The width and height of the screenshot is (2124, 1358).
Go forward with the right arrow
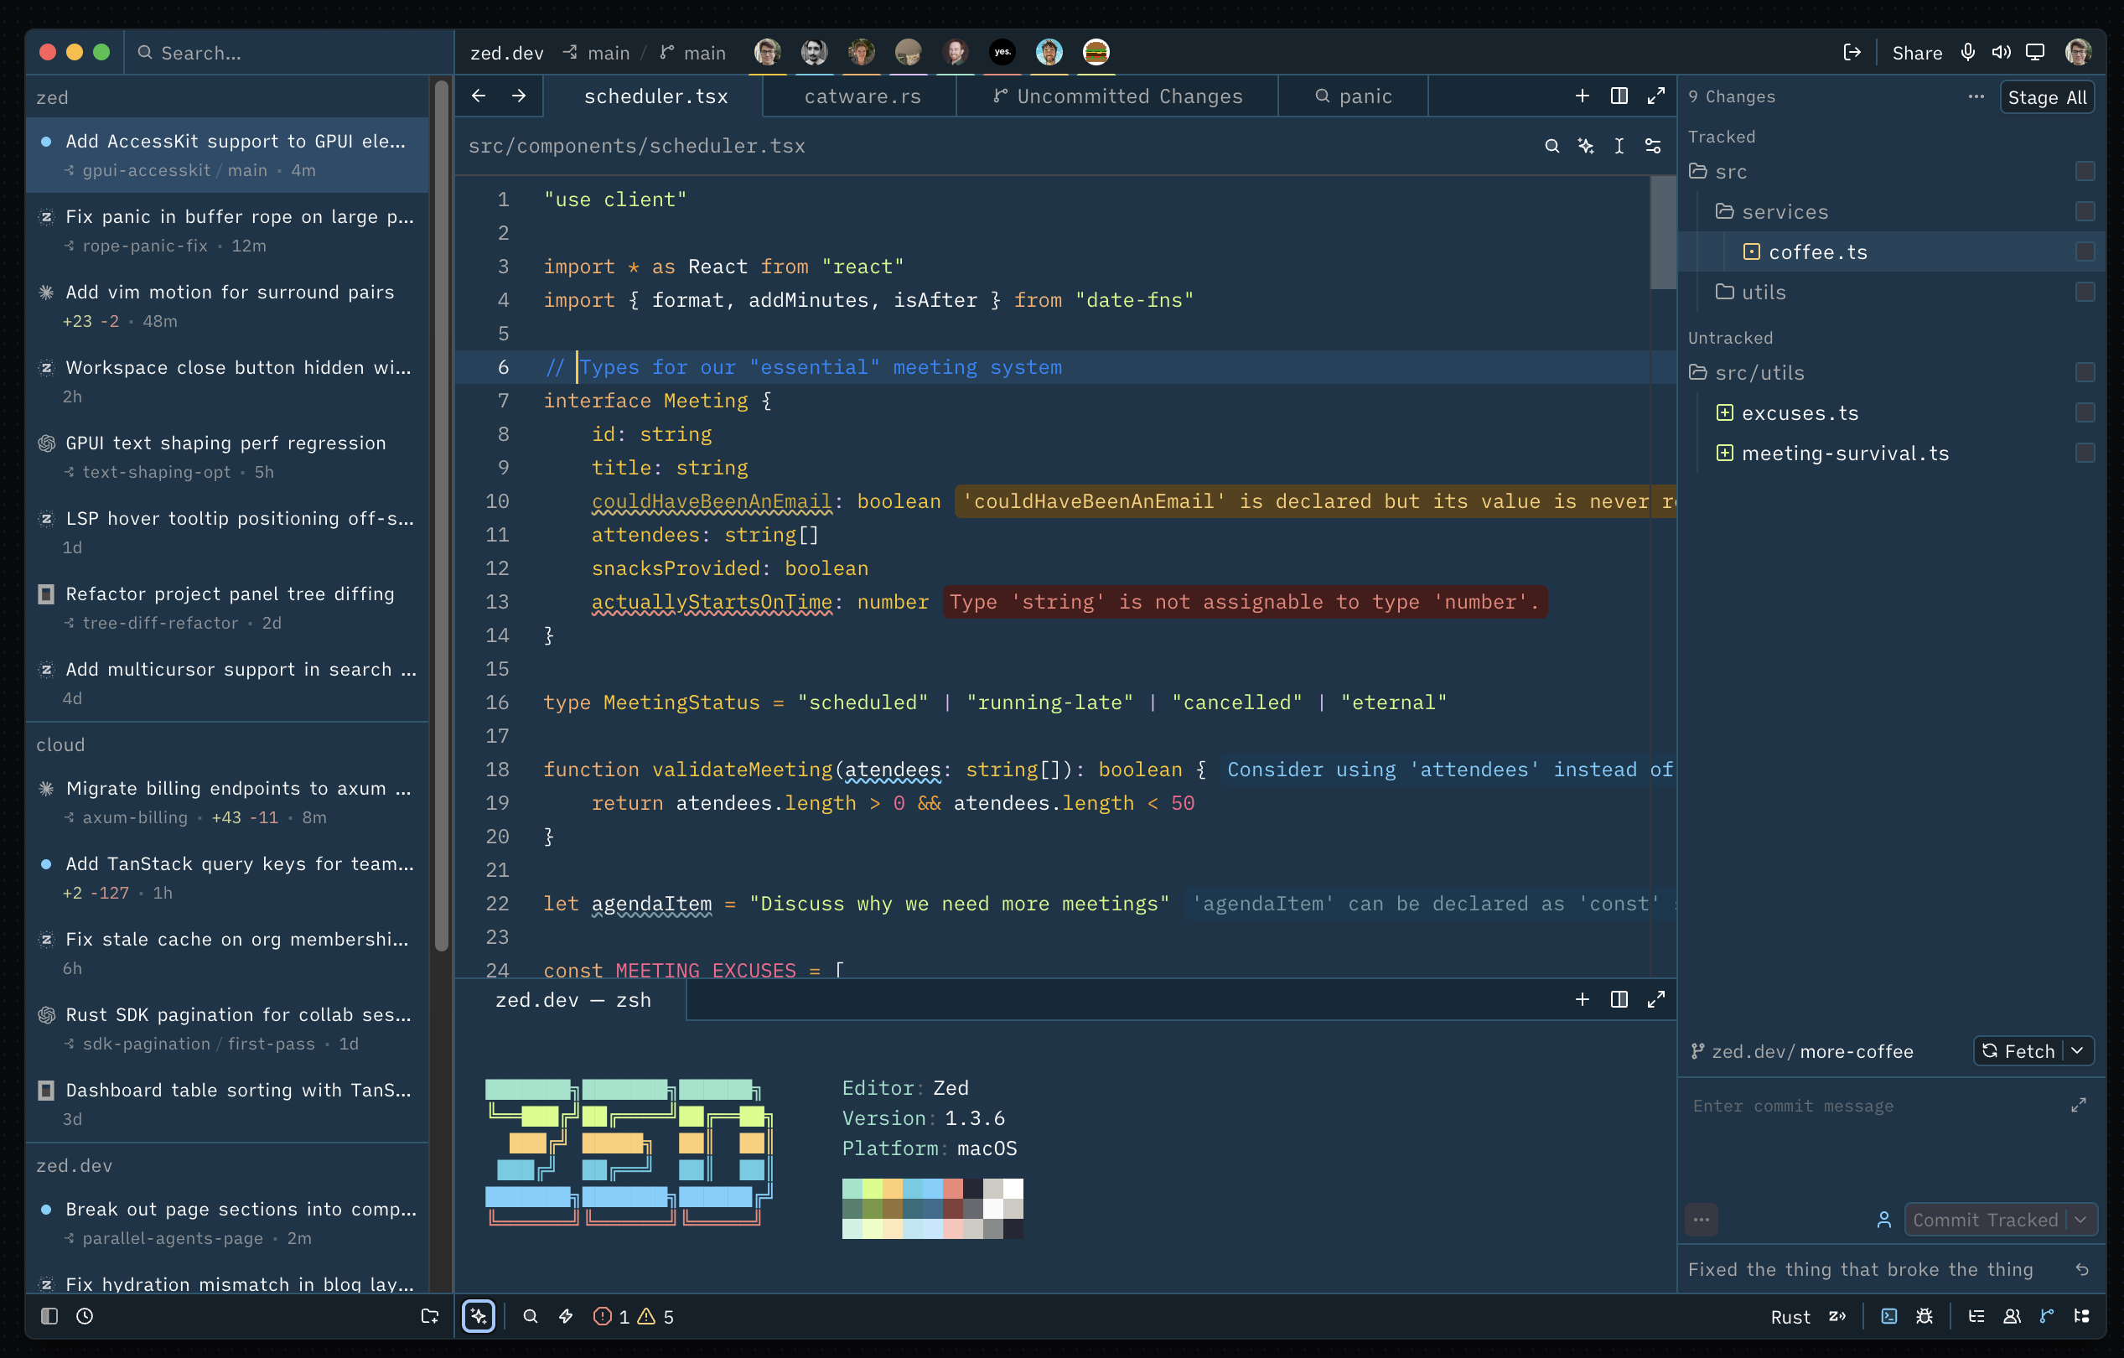tap(519, 96)
